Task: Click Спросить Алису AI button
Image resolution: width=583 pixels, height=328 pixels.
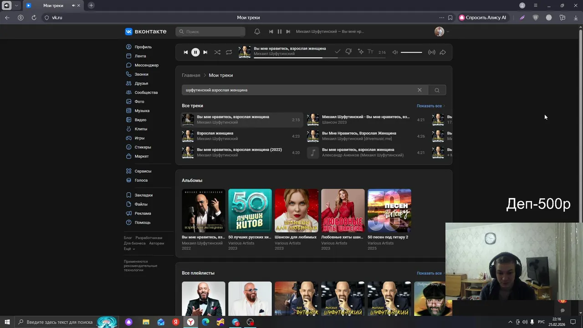Action: tap(483, 17)
